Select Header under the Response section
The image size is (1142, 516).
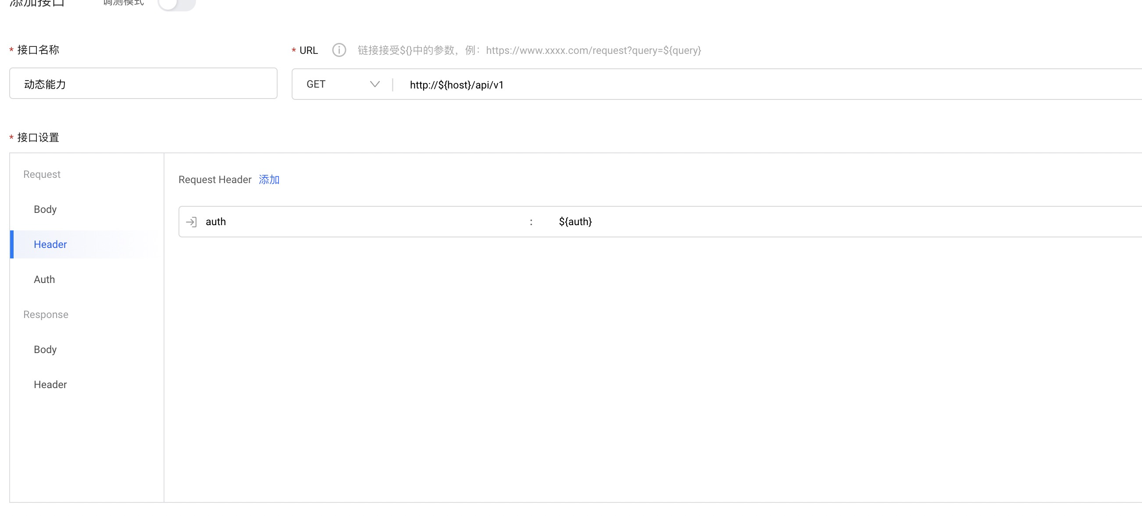click(50, 385)
